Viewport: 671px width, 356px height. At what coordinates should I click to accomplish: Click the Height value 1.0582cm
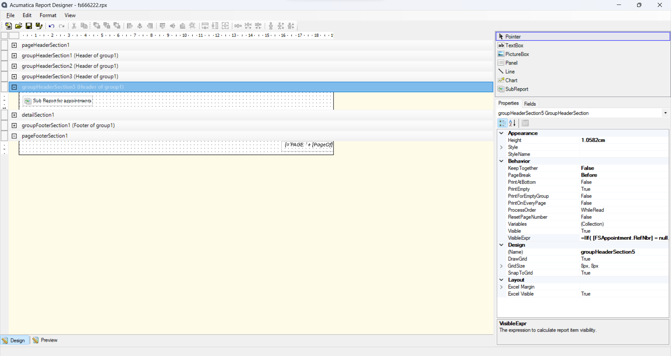click(x=624, y=140)
